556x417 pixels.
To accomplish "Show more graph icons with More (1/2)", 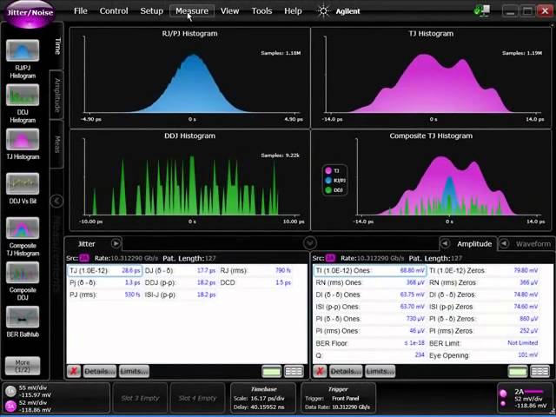I will pyautogui.click(x=23, y=366).
